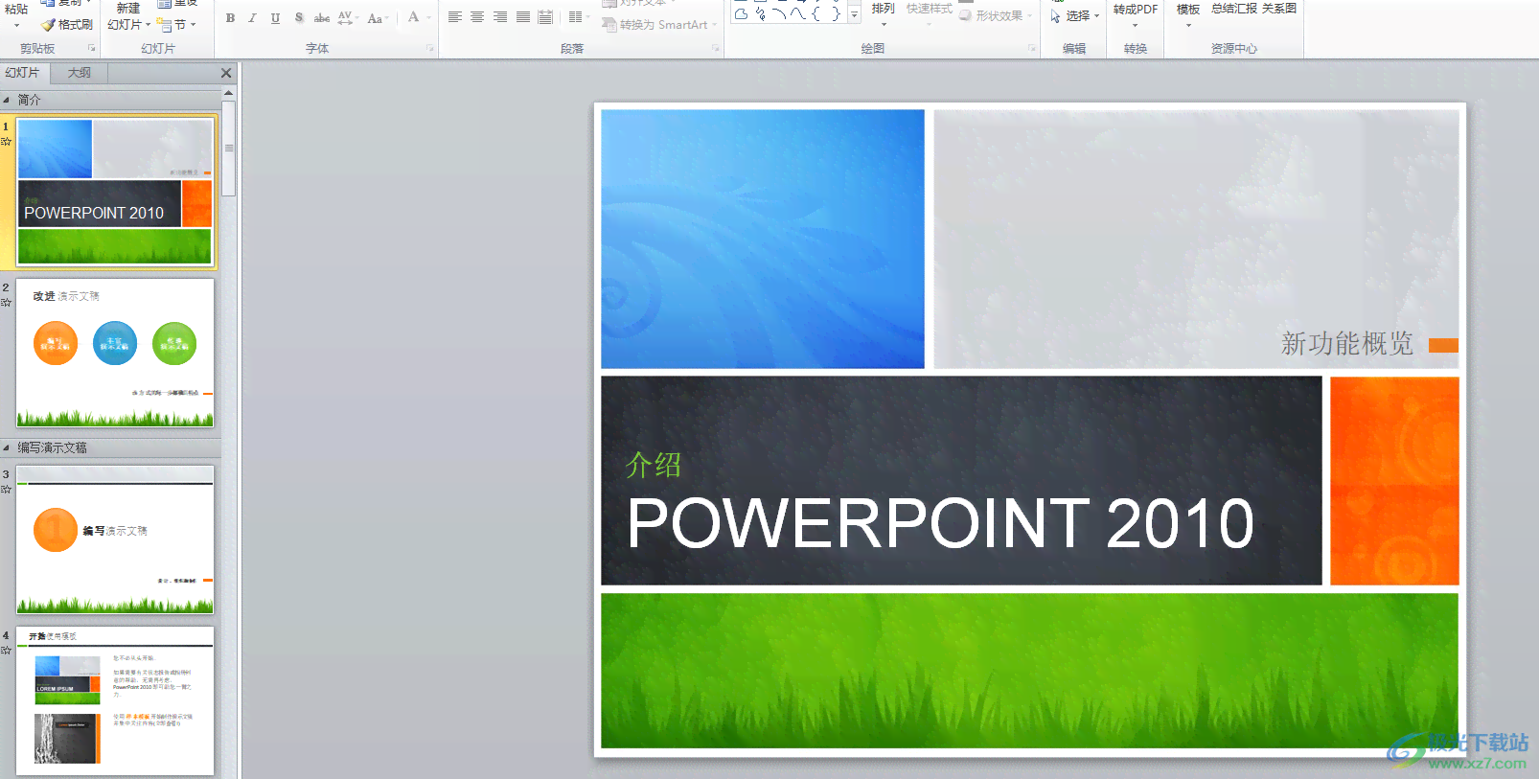
Task: Select the arc shape tool
Action: click(x=779, y=14)
